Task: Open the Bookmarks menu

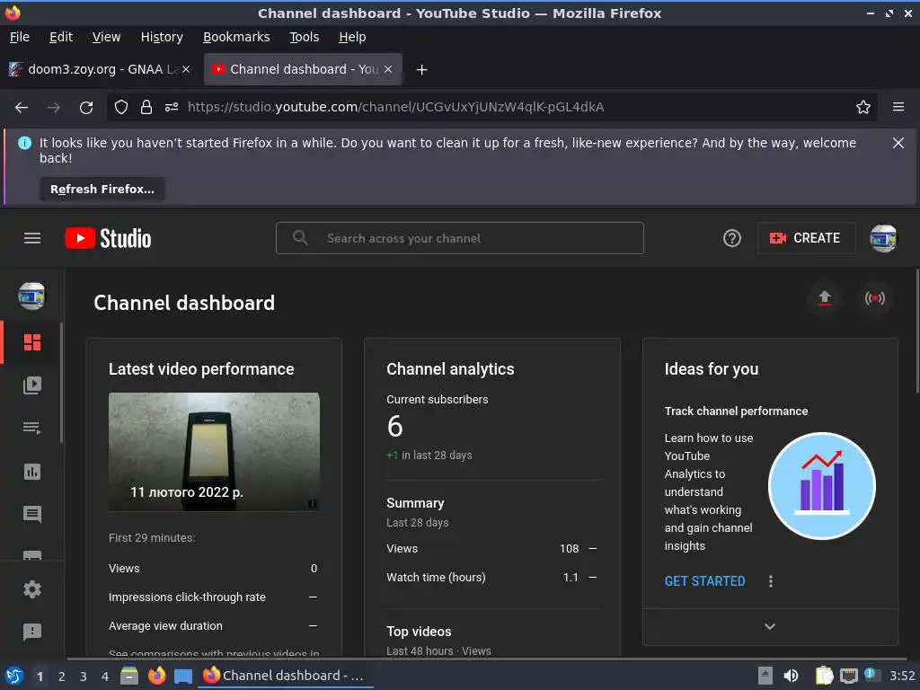Action: click(236, 37)
